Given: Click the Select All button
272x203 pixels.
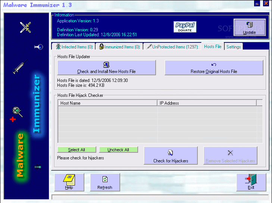Looking at the screenshot, I should point(76,150).
